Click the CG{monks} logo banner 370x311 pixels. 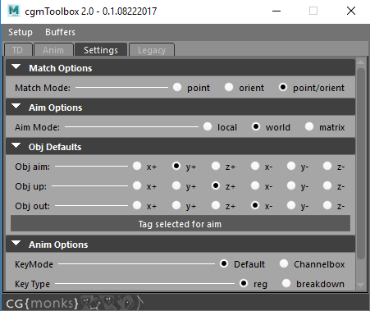coord(75,303)
